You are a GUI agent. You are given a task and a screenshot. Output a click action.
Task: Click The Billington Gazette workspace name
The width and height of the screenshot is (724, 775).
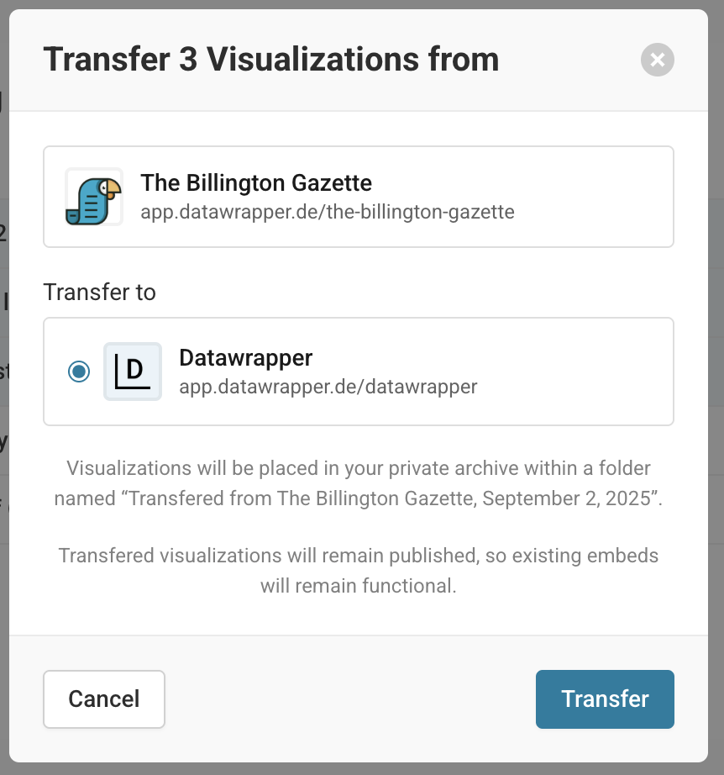pyautogui.click(x=256, y=183)
